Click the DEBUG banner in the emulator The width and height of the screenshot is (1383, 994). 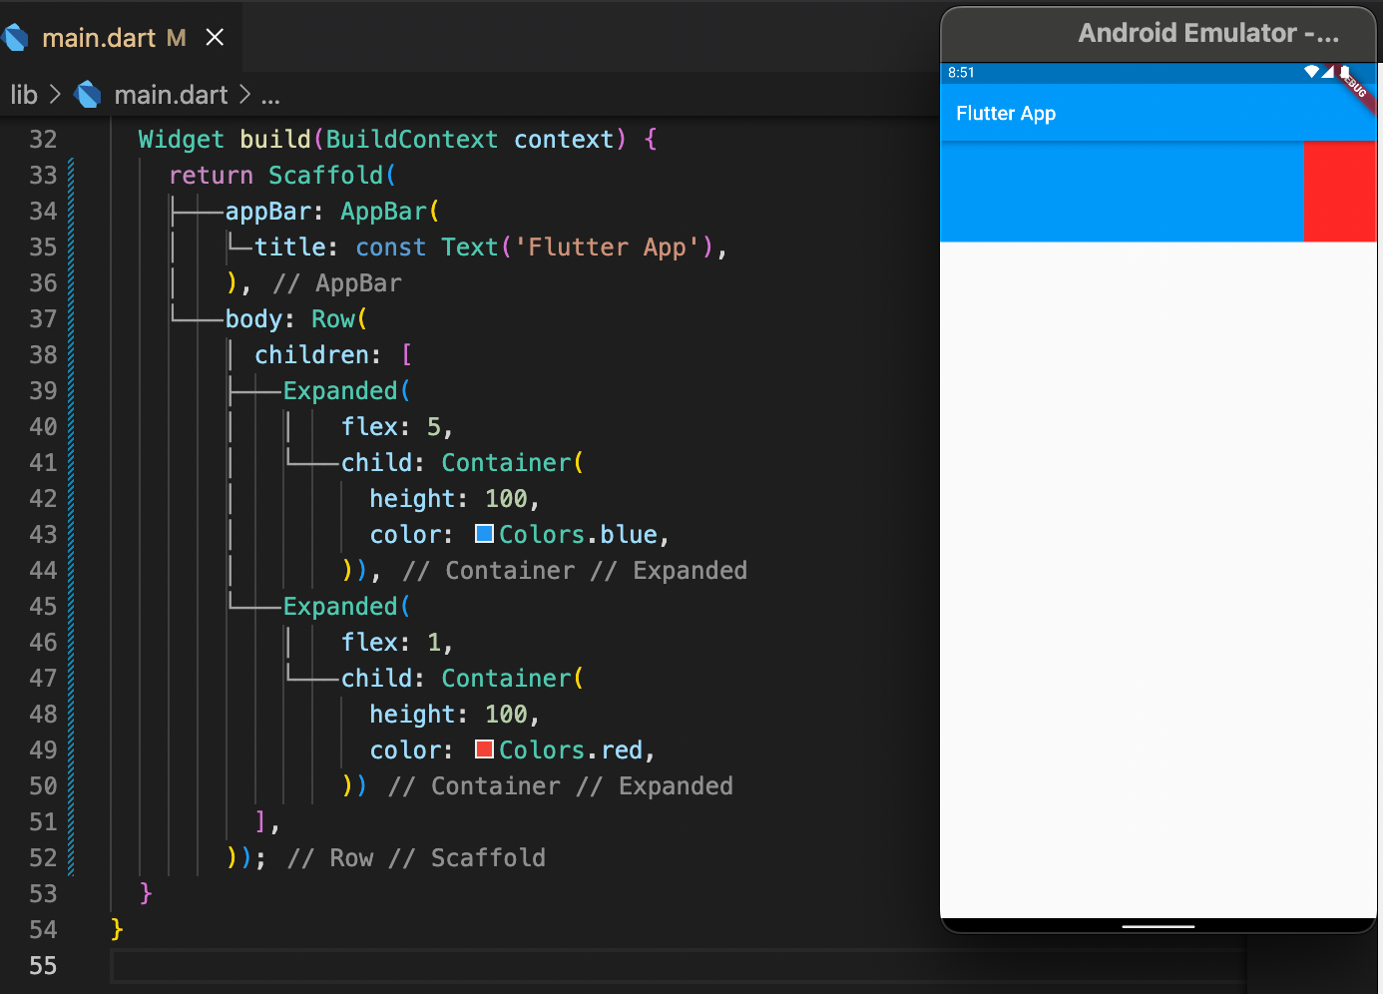tap(1356, 88)
